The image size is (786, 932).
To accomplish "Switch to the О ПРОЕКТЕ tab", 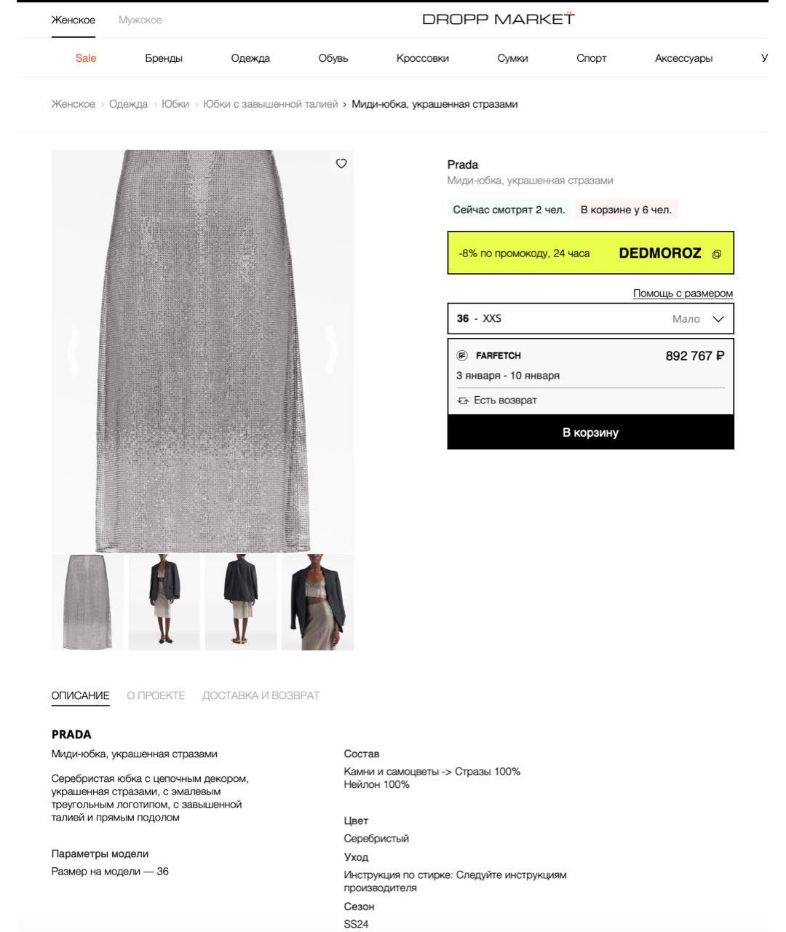I will (156, 695).
